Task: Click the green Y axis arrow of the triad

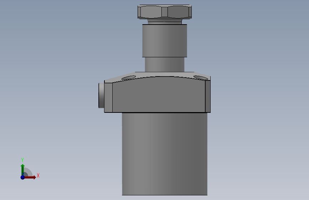Action: (23, 170)
